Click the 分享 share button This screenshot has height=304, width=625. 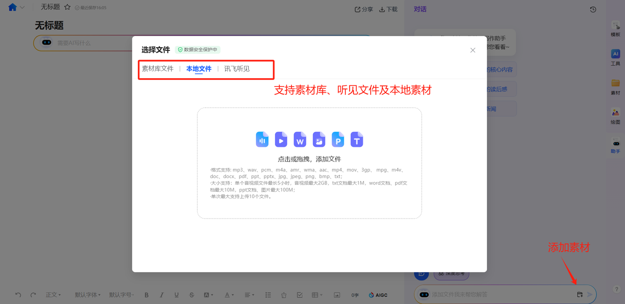(x=364, y=9)
